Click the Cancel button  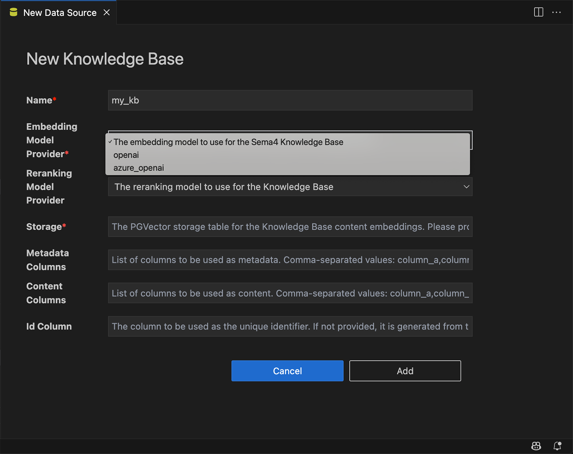pos(287,371)
